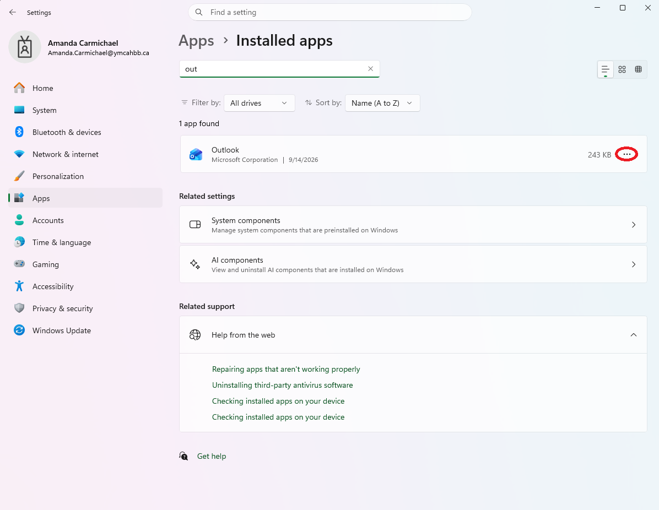Click the Privacy shield icon
Image resolution: width=659 pixels, height=510 pixels.
(19, 308)
